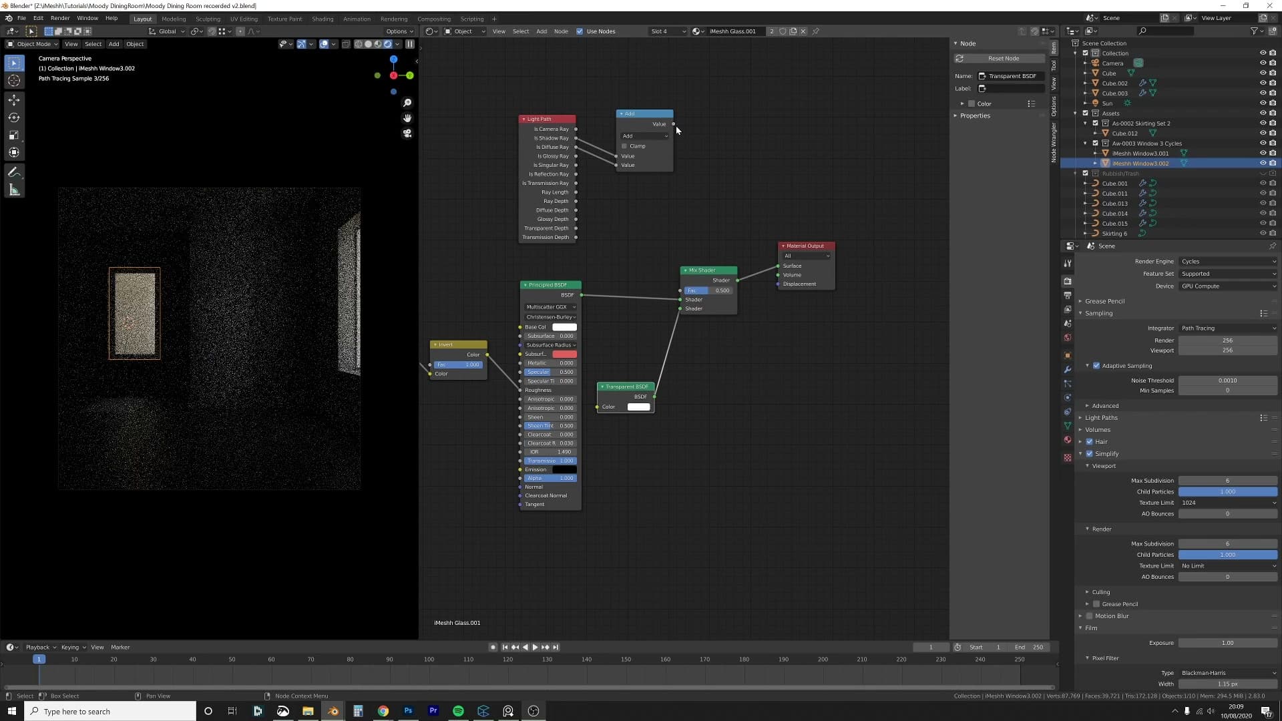Viewport: 1282px width, 721px height.
Task: Hide Cube.002 in viewport via eye icon
Action: [x=1263, y=83]
